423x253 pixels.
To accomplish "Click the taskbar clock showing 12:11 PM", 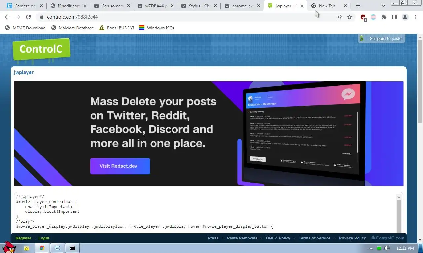I will click(405, 248).
